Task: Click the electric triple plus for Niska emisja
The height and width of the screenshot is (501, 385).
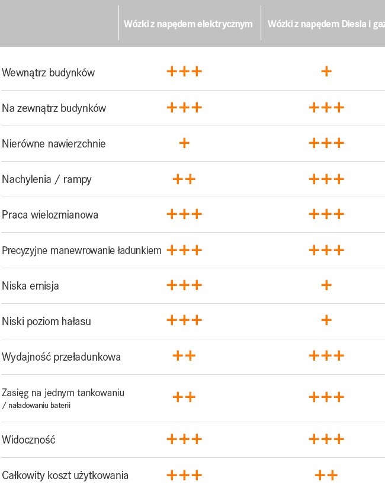Action: click(184, 285)
